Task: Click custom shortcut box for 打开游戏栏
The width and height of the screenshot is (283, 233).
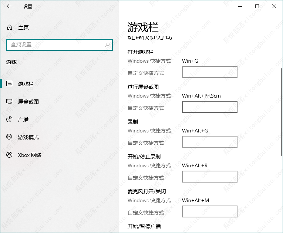Action: click(x=209, y=72)
